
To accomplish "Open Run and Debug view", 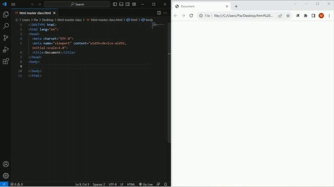I will tap(6, 49).
